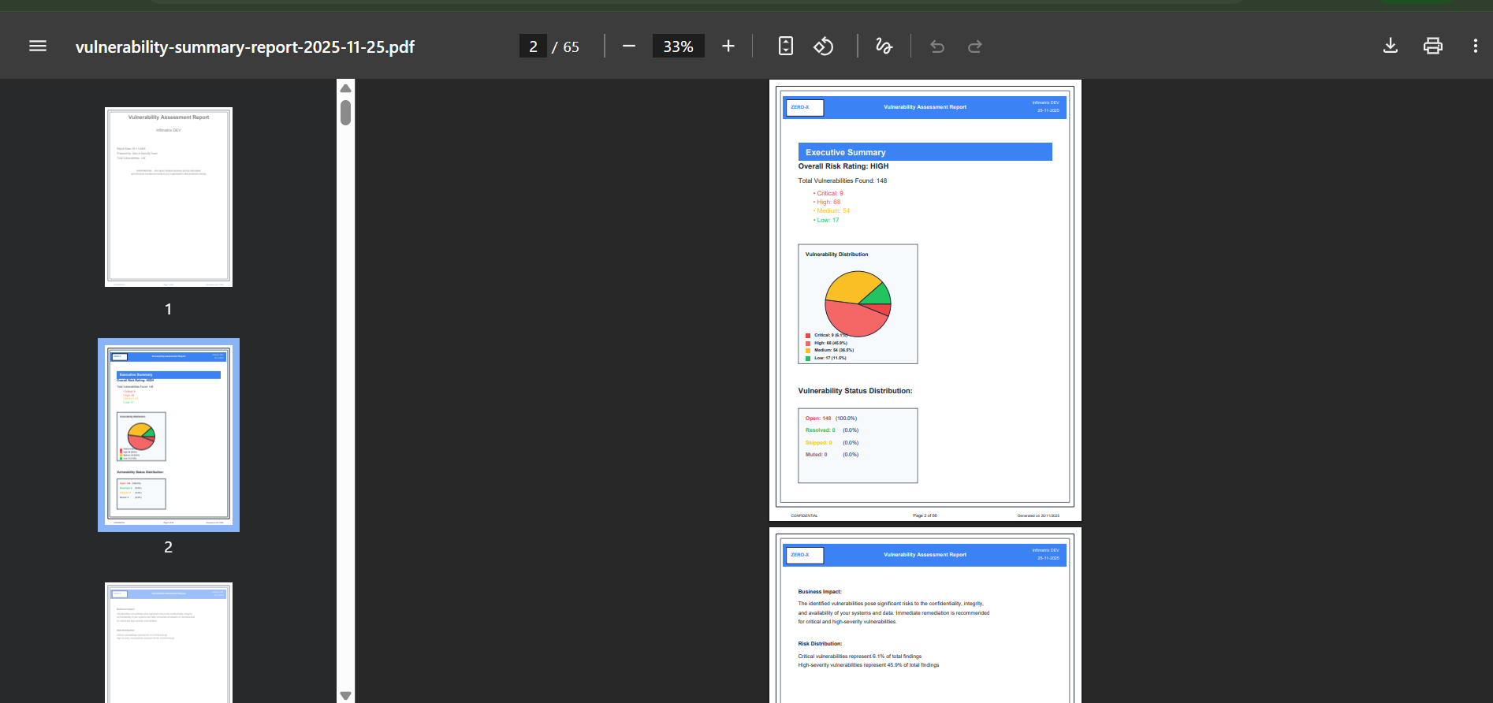Click the document file name title

pos(245,47)
